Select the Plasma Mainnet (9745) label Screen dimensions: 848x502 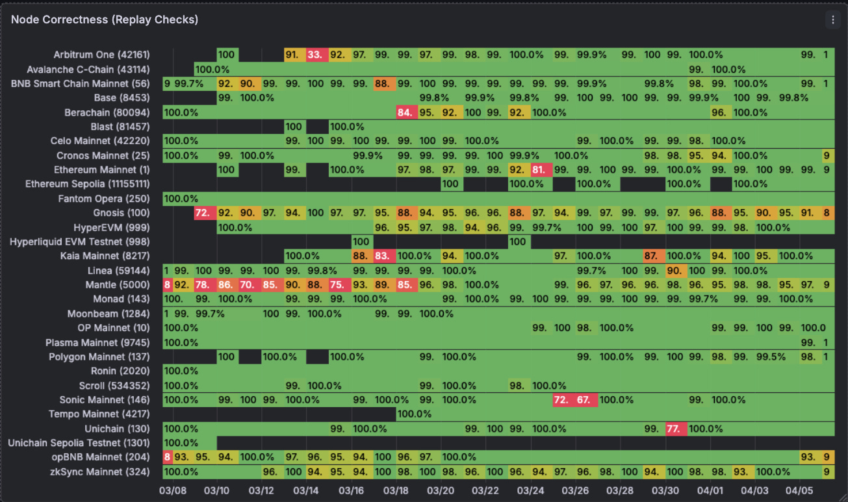[97, 342]
